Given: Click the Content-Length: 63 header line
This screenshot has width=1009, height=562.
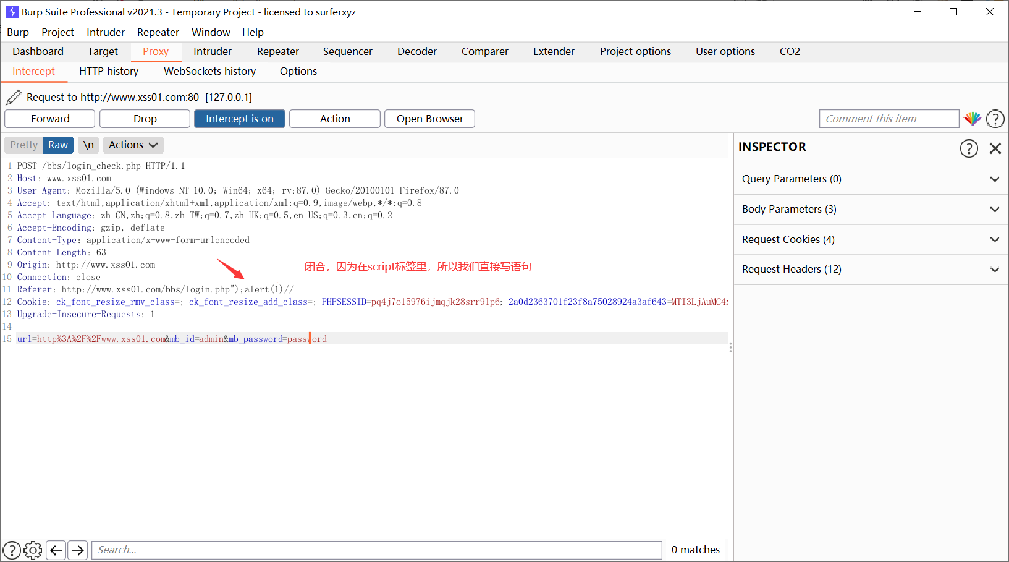Looking at the screenshot, I should pyautogui.click(x=61, y=252).
